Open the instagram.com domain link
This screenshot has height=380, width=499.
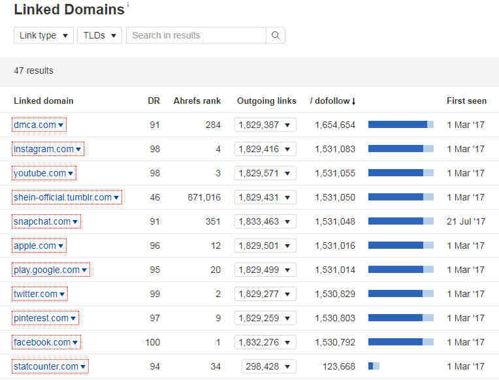coord(44,149)
